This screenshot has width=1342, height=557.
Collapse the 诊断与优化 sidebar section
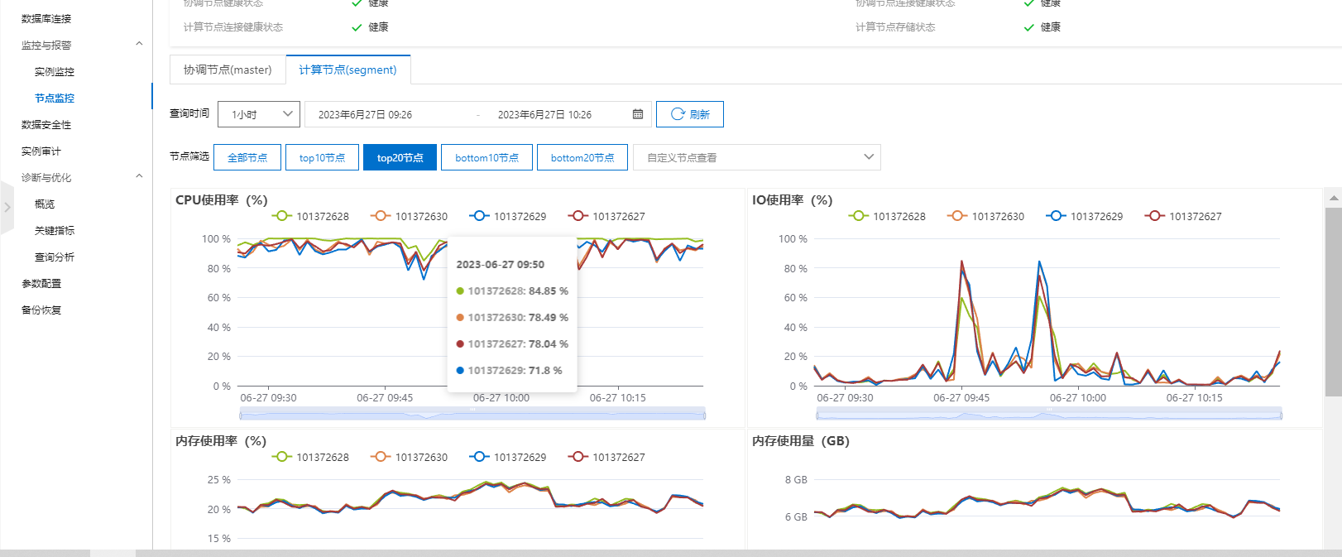pos(139,177)
